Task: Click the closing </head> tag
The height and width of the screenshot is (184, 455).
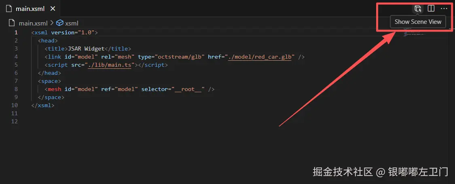Action: pos(50,73)
